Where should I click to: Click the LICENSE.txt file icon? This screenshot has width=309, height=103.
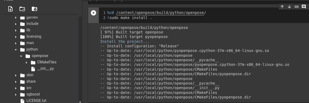(x=22, y=101)
